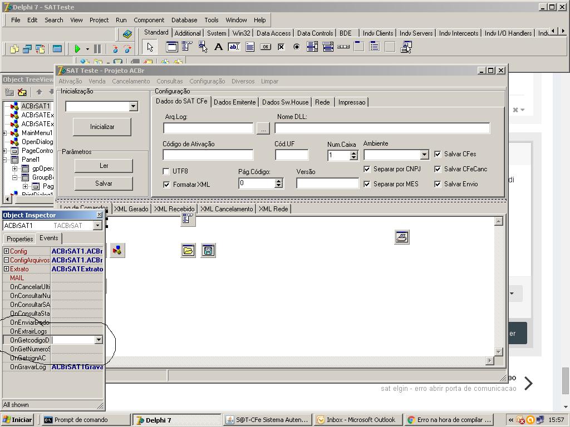The image size is (570, 427).
Task: Click the Run green arrow button
Action: (x=77, y=49)
